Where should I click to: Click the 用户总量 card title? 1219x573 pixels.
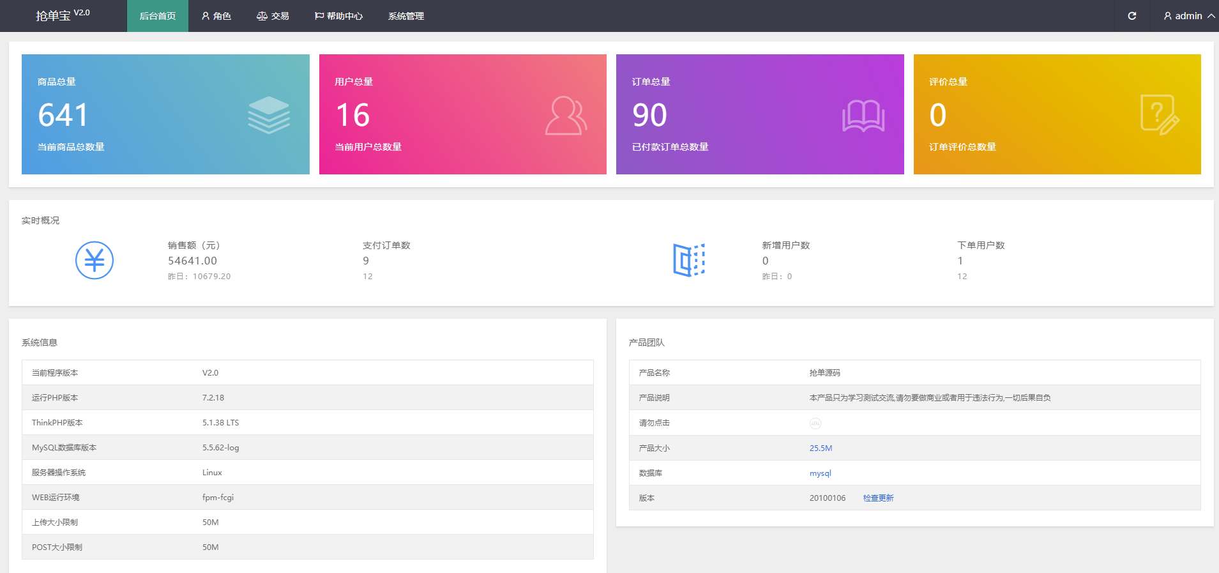pyautogui.click(x=354, y=82)
